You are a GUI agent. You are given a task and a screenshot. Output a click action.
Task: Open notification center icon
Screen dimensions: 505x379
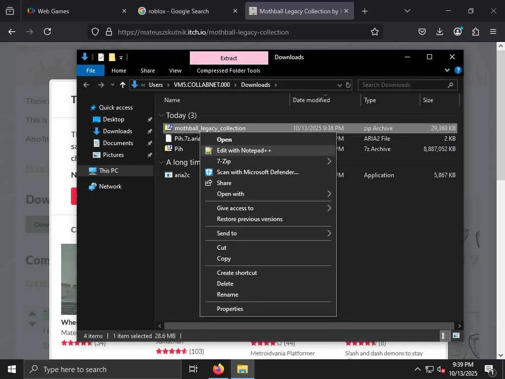[490, 369]
